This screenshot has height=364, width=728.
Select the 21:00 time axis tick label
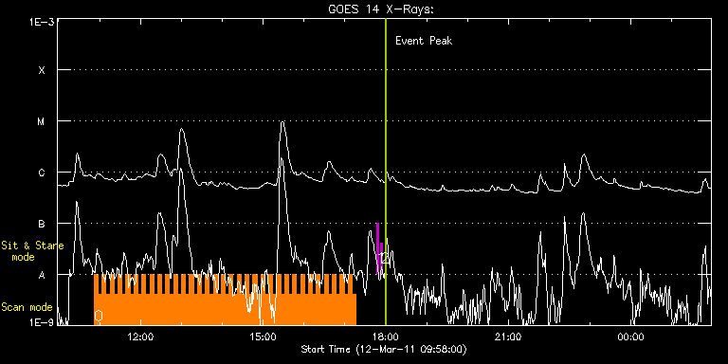pyautogui.click(x=508, y=337)
